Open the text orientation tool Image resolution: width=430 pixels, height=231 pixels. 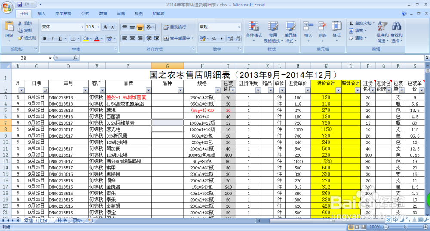[x=150, y=27]
